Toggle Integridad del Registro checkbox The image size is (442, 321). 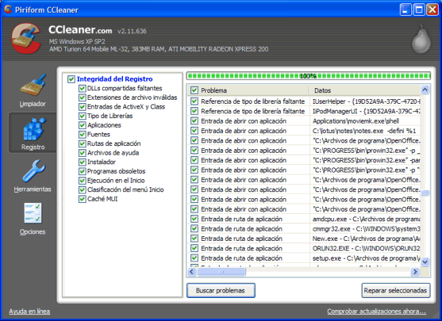[71, 79]
